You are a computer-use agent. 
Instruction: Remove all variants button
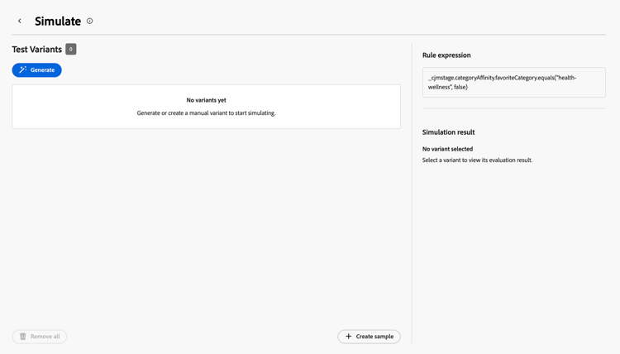40,336
